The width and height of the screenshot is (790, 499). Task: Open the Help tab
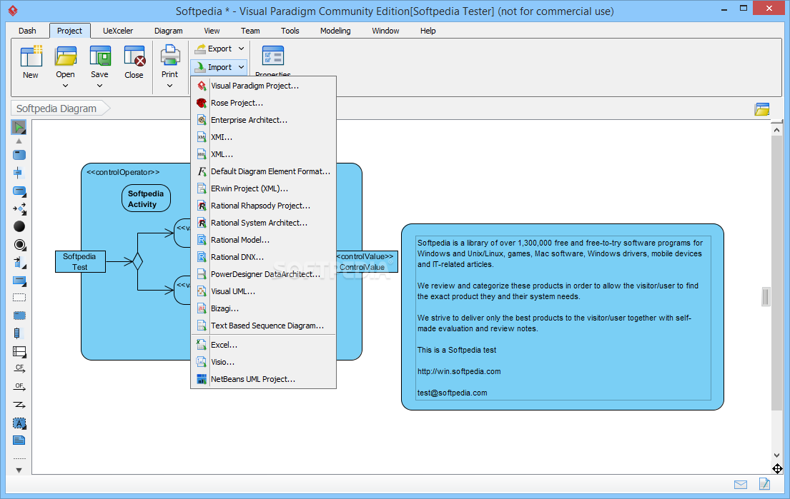click(x=428, y=31)
